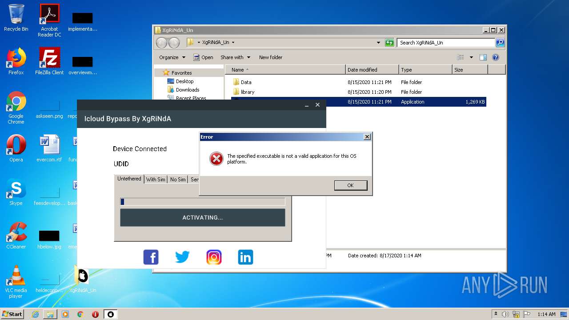This screenshot has width=569, height=320.
Task: Open the taskbar media player icon
Action: (x=65, y=314)
